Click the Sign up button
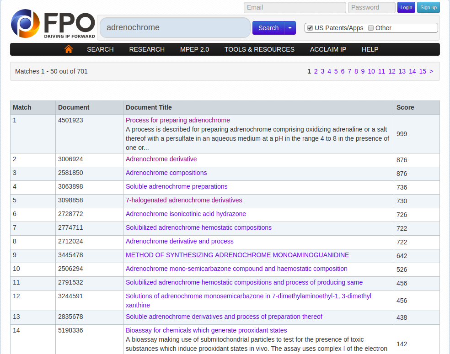 click(x=428, y=7)
